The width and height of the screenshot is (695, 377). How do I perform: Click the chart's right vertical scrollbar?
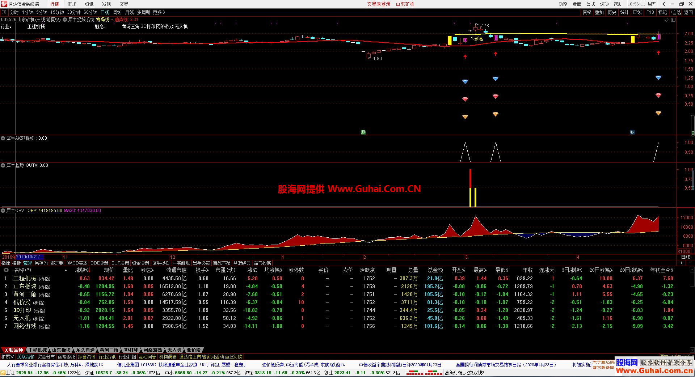(x=692, y=125)
